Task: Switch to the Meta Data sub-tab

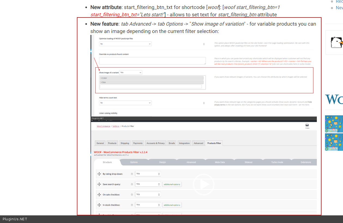Action: [x=220, y=162]
